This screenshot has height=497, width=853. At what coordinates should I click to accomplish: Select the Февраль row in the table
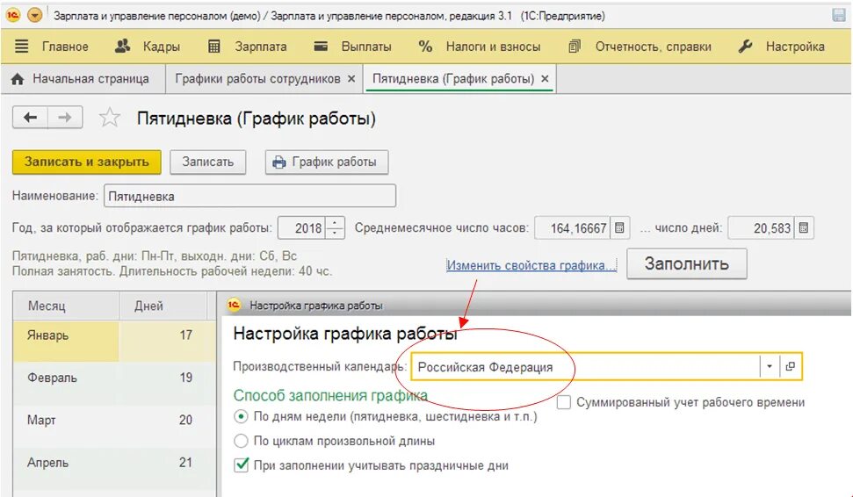[114, 383]
